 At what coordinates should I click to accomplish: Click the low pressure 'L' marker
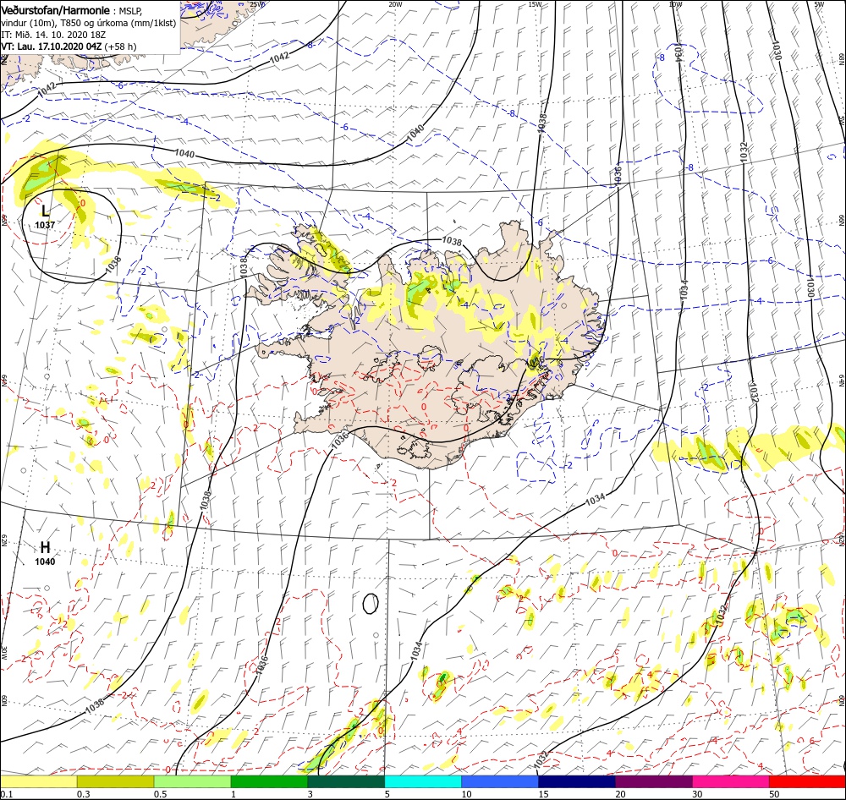coord(46,211)
